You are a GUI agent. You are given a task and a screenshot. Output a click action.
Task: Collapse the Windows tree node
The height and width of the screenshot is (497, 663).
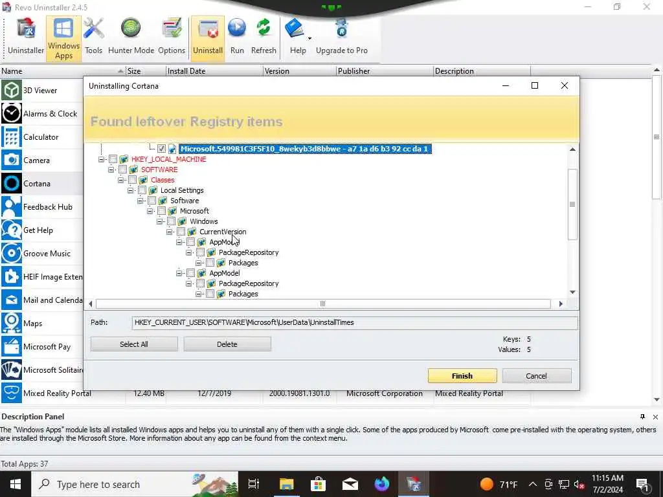click(x=160, y=221)
